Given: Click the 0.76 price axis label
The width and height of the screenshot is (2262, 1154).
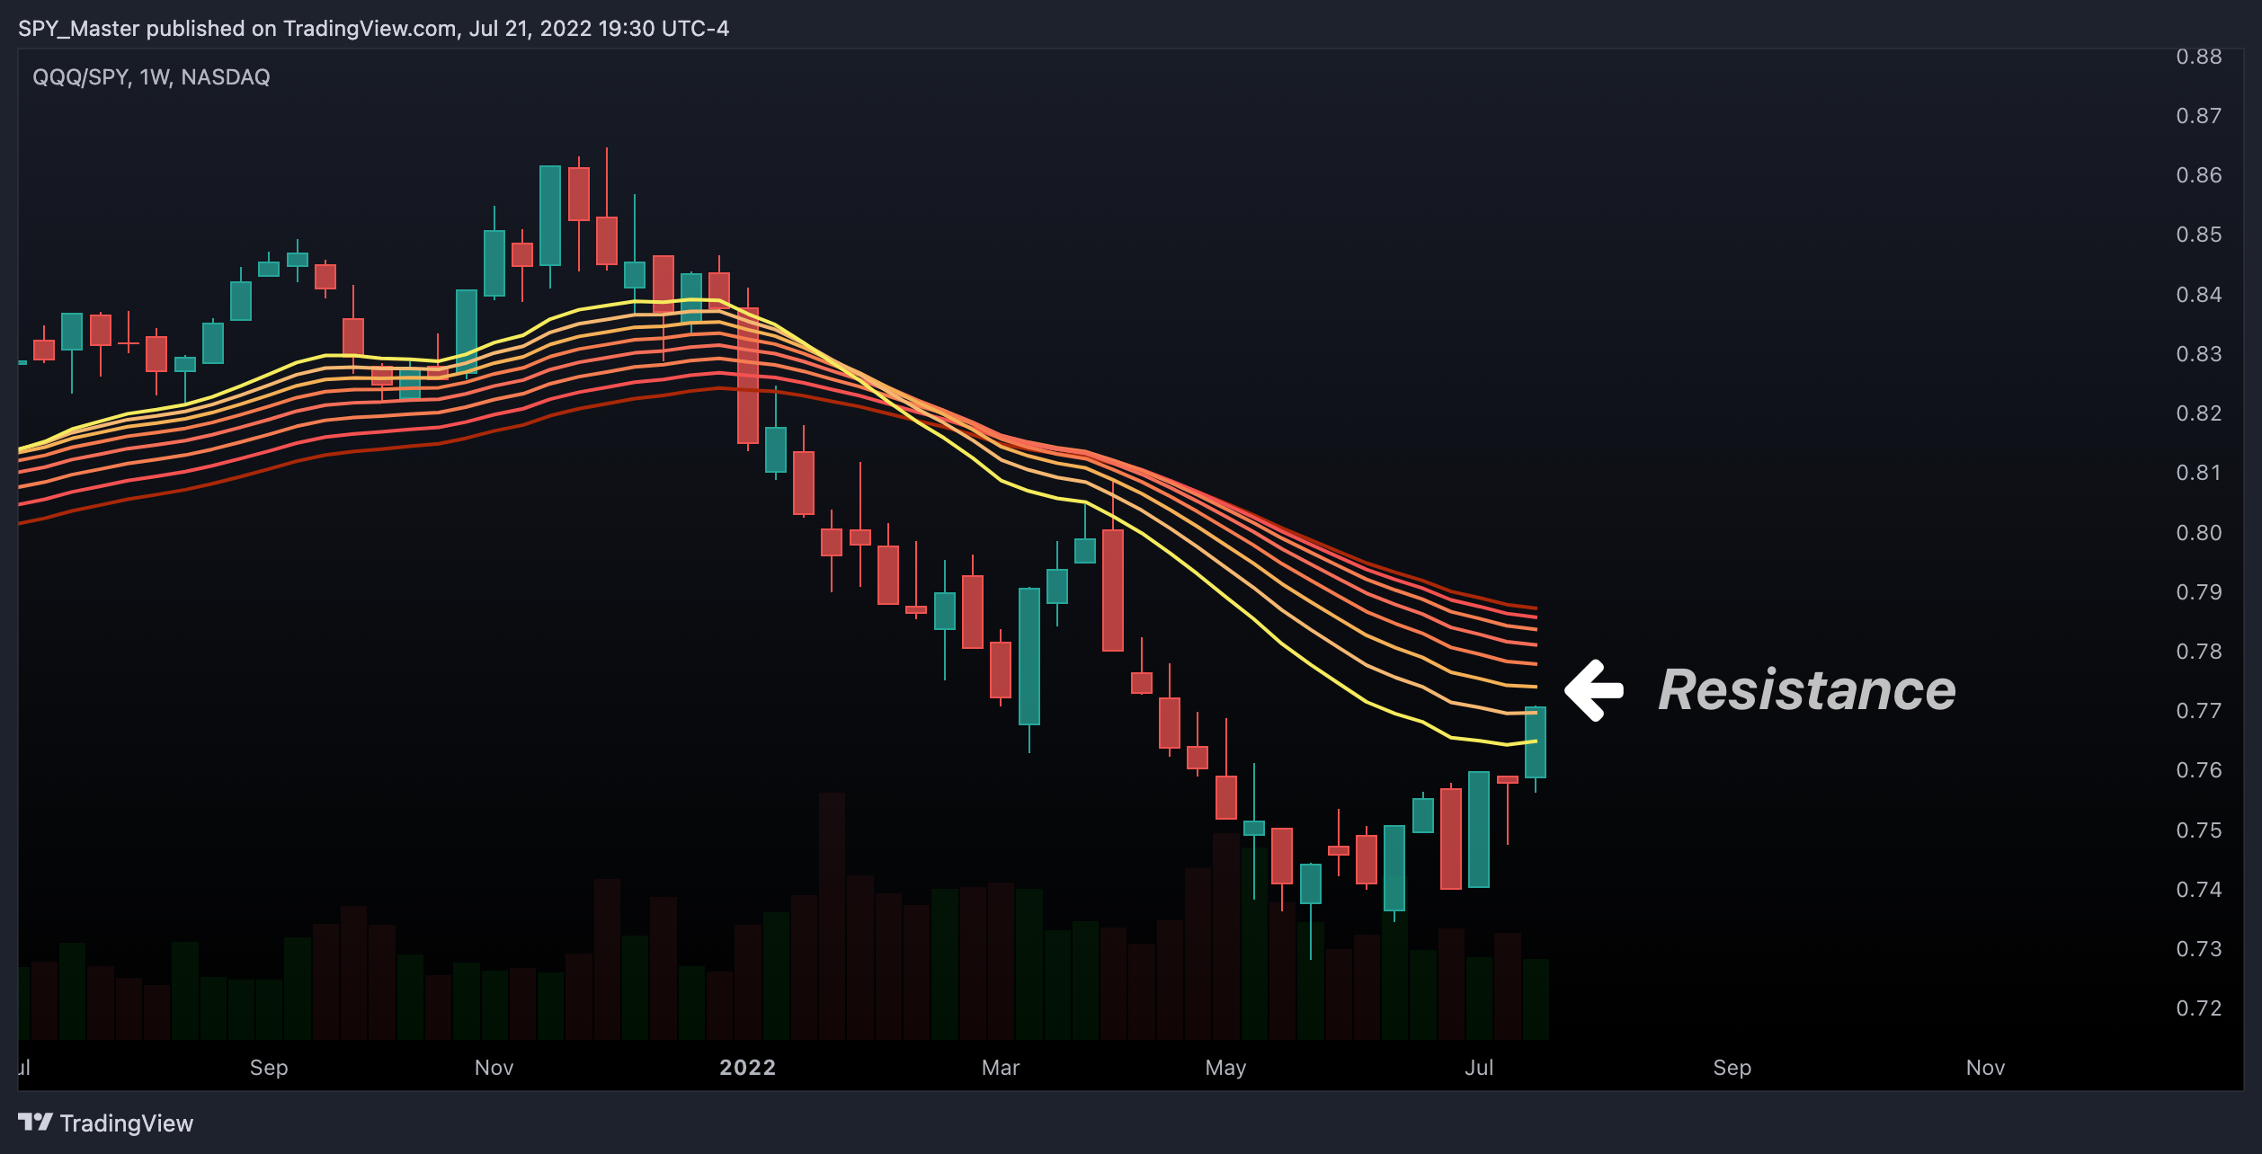Looking at the screenshot, I should 2198,770.
